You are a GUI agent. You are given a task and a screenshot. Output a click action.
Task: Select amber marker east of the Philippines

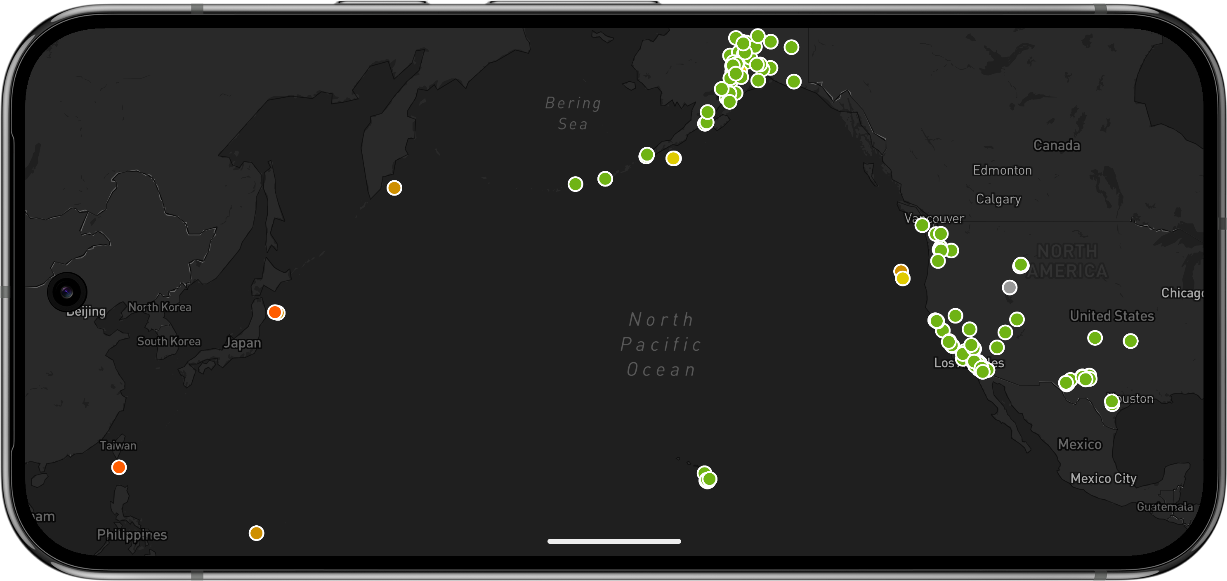[256, 533]
